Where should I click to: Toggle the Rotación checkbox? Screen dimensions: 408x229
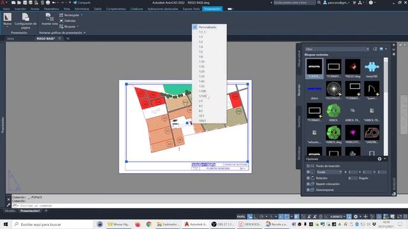308,178
